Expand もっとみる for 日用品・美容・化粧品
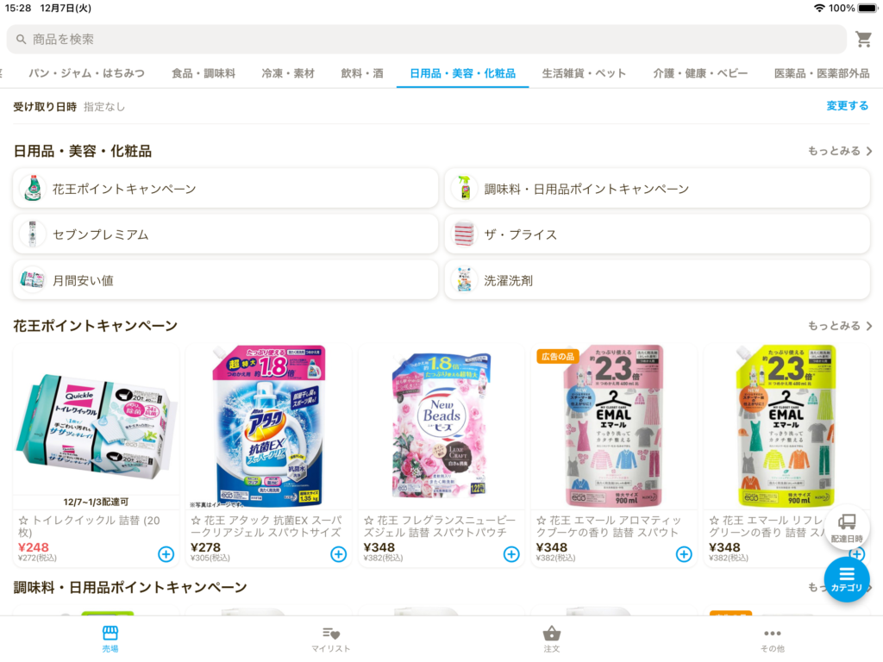Viewport: 883px width, 662px height. point(840,151)
